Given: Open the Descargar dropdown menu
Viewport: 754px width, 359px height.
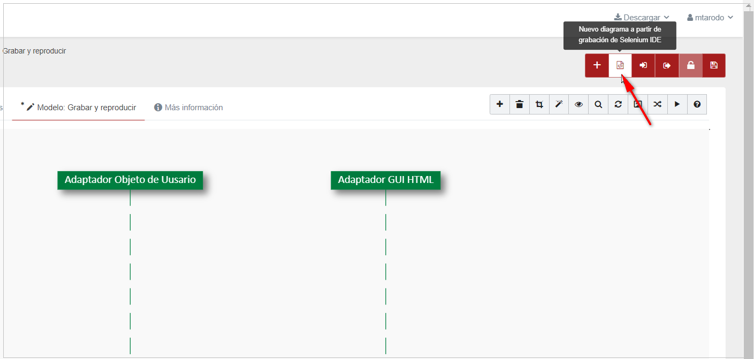Looking at the screenshot, I should [642, 18].
